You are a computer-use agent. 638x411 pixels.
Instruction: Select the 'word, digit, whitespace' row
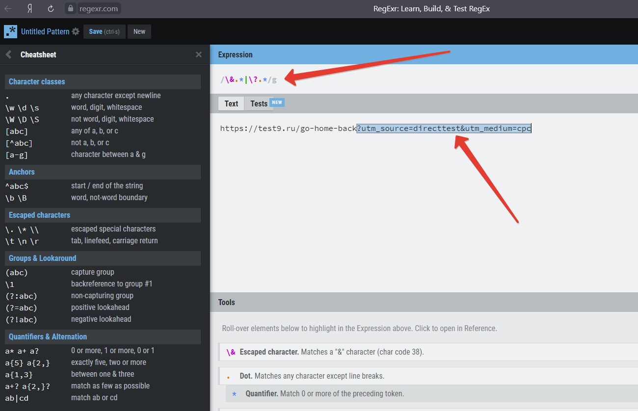coord(103,107)
